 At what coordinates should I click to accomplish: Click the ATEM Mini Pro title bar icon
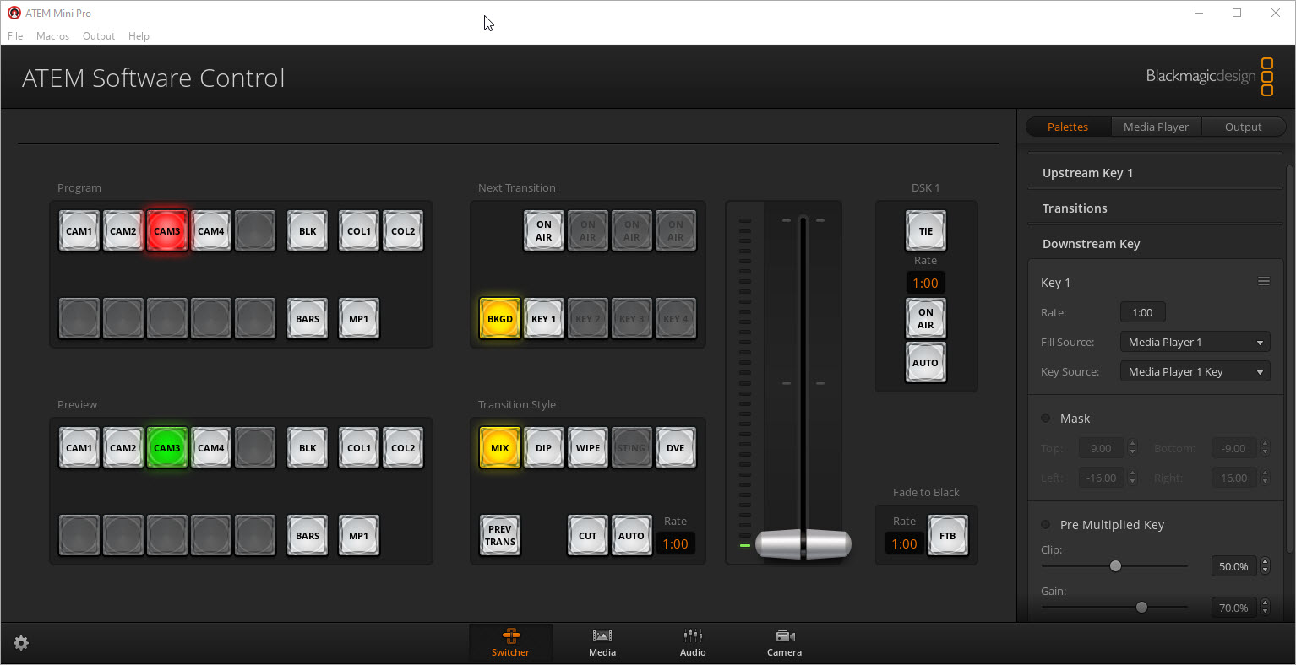click(14, 13)
